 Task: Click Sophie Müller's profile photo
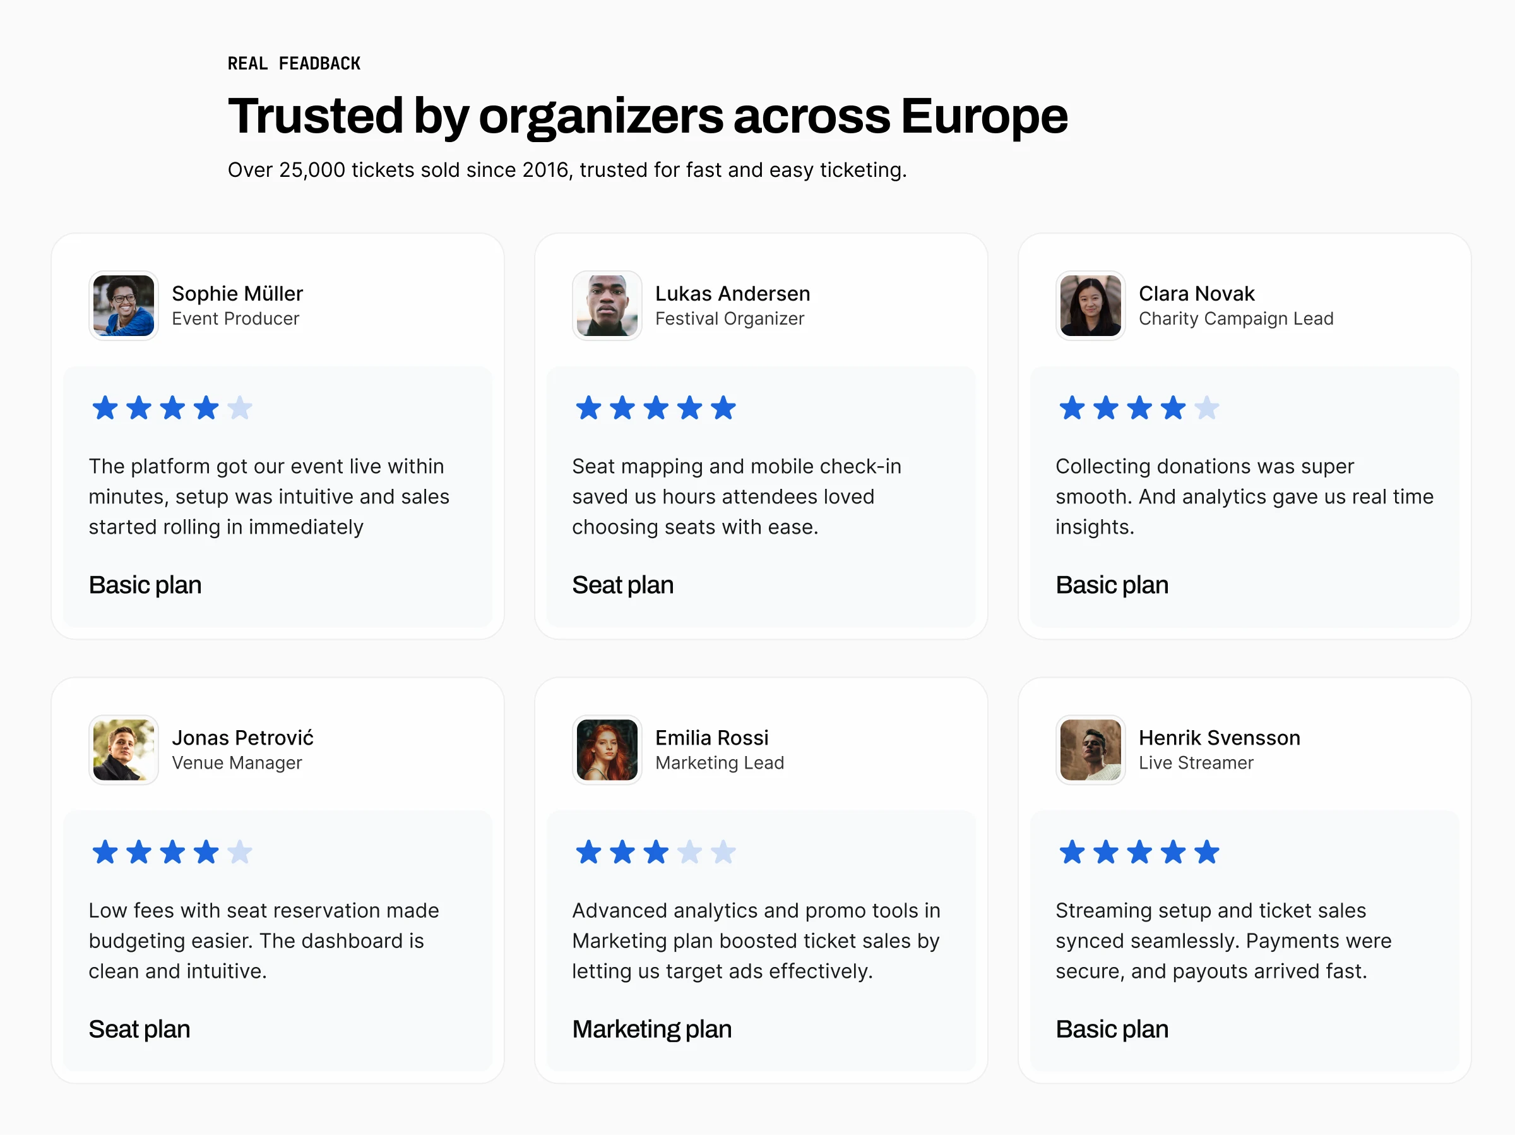(123, 306)
